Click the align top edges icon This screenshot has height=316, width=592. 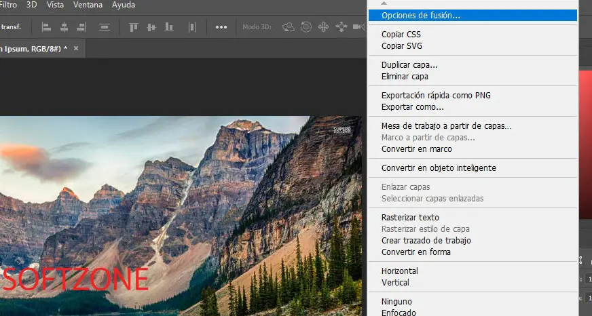134,27
